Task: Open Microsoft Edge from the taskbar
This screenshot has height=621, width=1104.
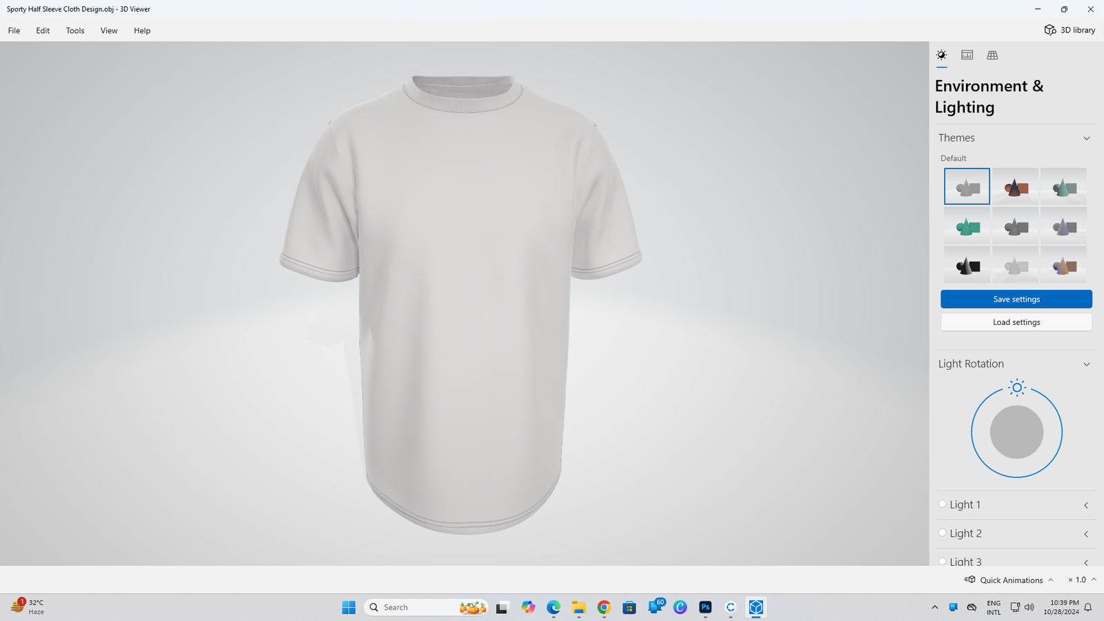Action: pyautogui.click(x=553, y=607)
